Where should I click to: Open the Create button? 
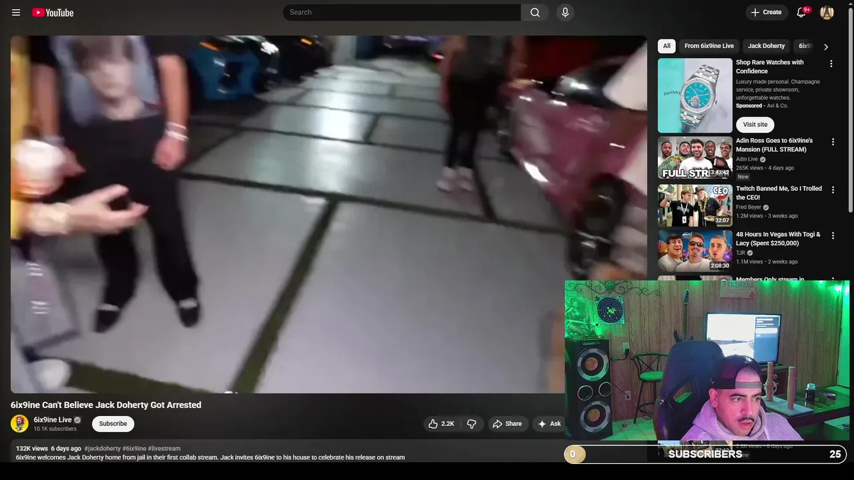767,12
